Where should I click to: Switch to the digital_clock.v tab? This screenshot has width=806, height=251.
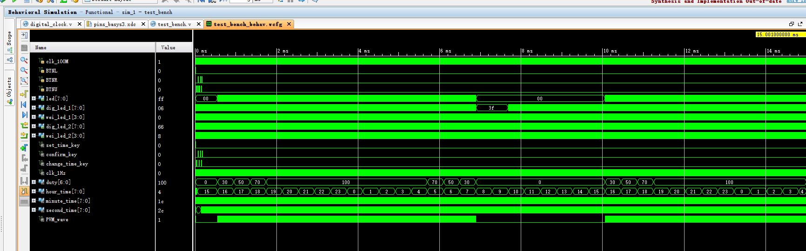tap(51, 24)
